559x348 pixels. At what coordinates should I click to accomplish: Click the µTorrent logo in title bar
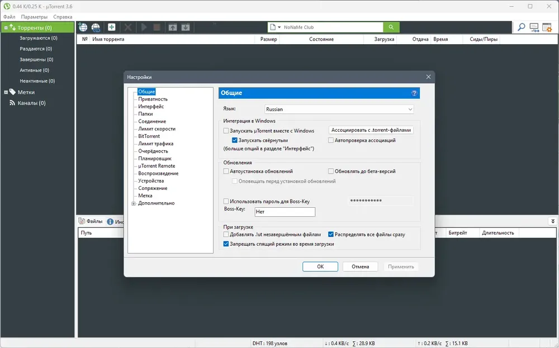7,6
